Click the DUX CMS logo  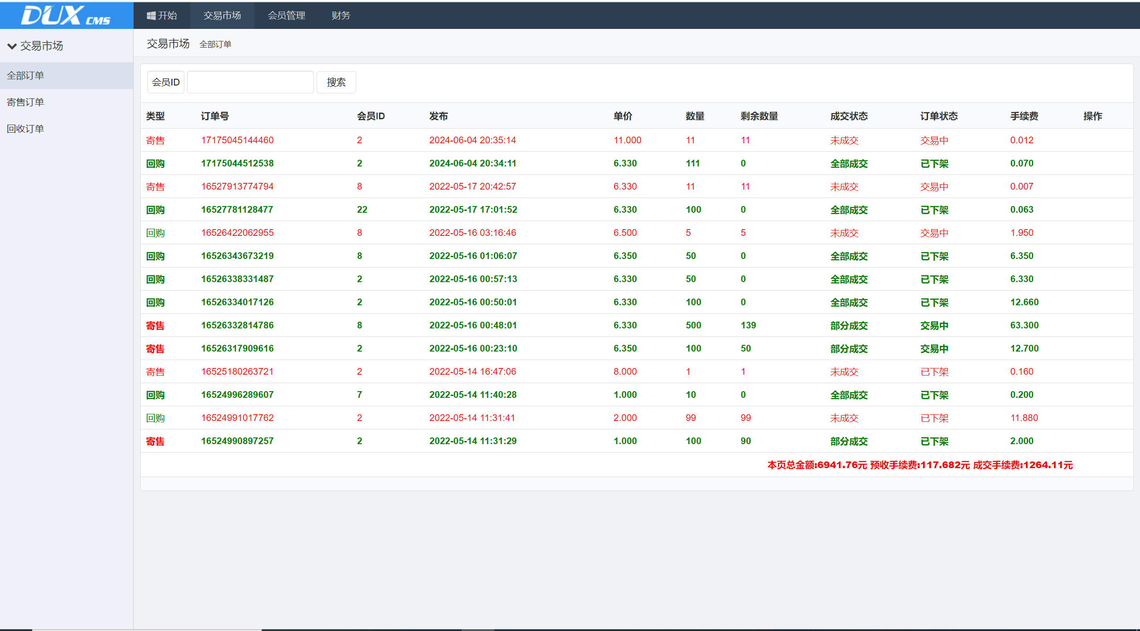66,16
